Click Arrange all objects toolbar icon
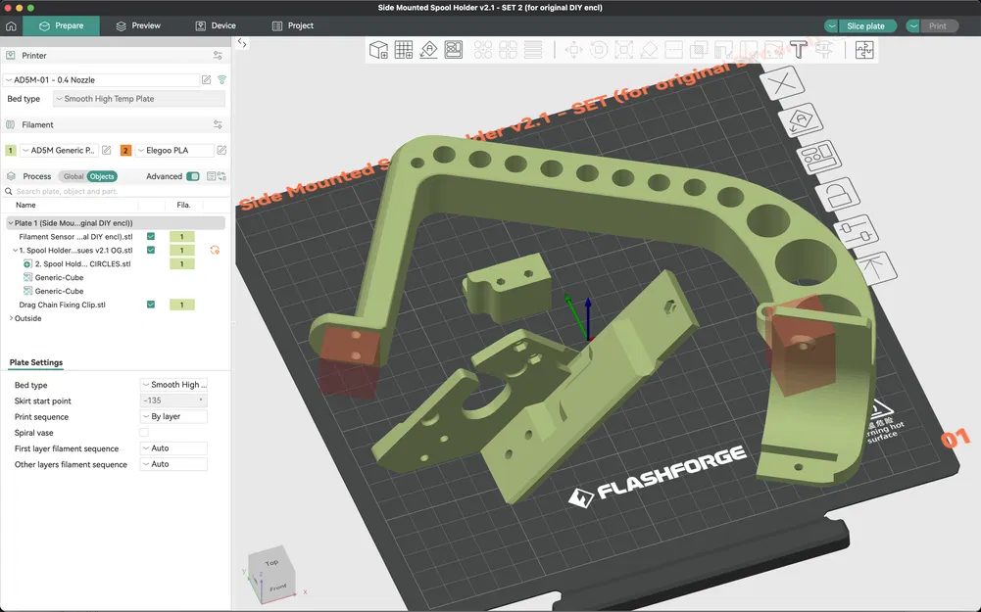This screenshot has width=981, height=612. (454, 49)
